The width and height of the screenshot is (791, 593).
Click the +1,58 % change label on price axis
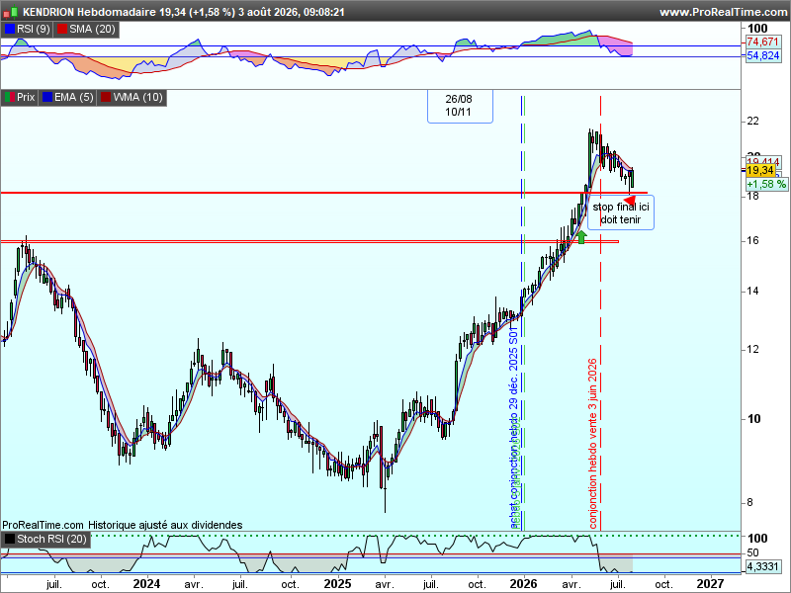[x=765, y=184]
